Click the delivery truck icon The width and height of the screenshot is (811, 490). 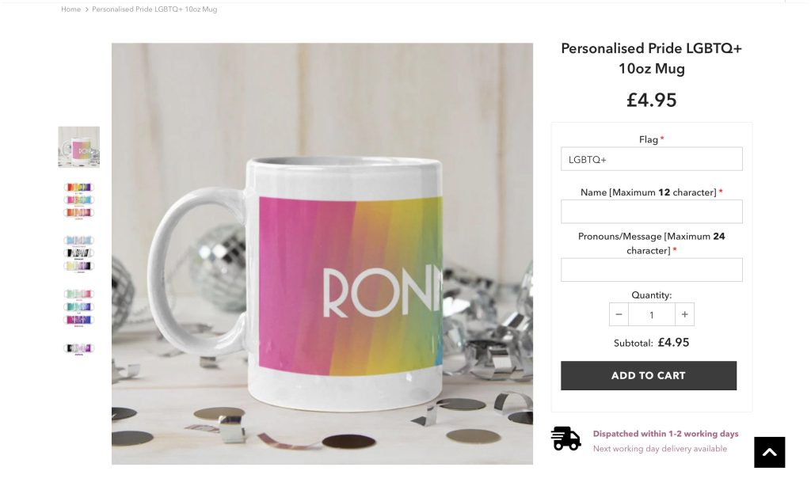(565, 439)
